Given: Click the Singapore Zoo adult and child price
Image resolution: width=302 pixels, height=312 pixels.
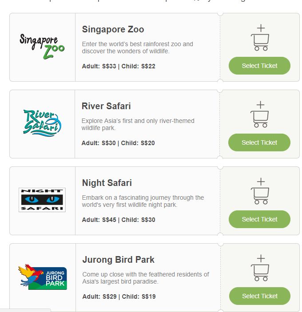Looking at the screenshot, I should tap(119, 66).
